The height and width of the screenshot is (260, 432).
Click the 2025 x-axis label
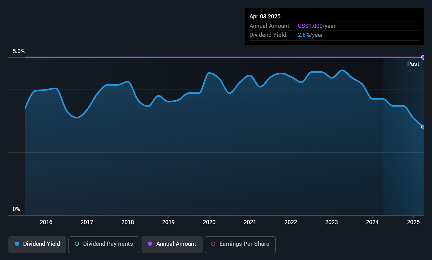pyautogui.click(x=413, y=222)
